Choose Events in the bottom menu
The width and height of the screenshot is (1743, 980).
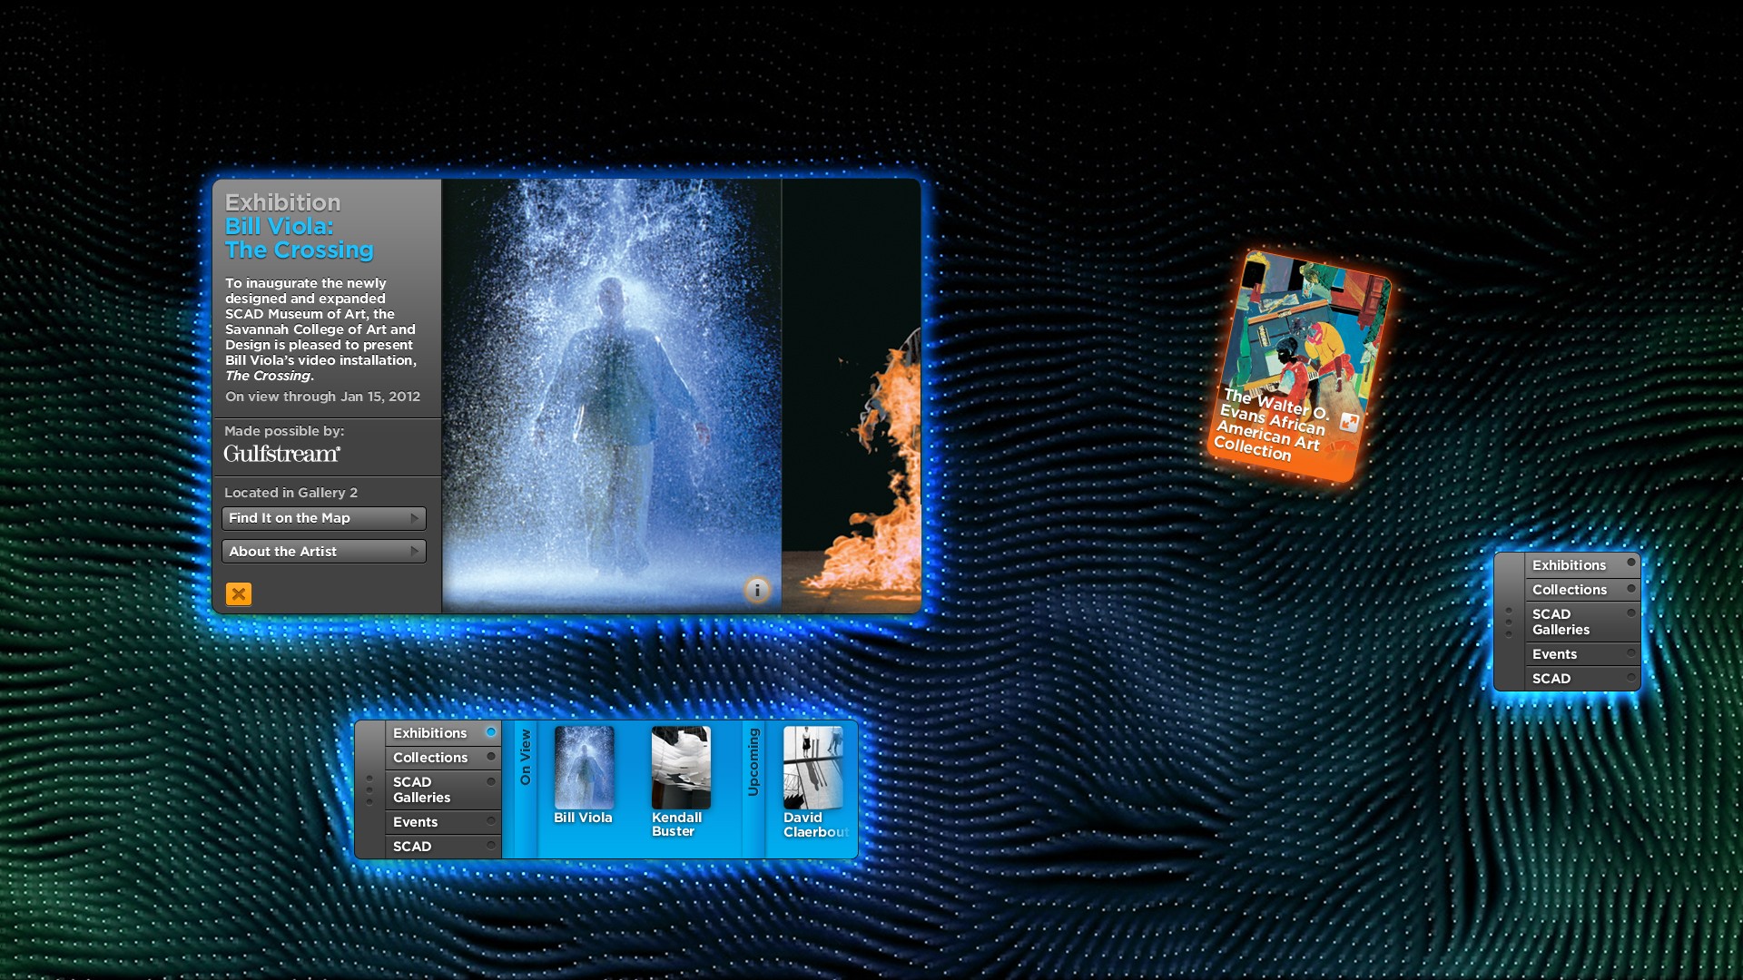443,822
